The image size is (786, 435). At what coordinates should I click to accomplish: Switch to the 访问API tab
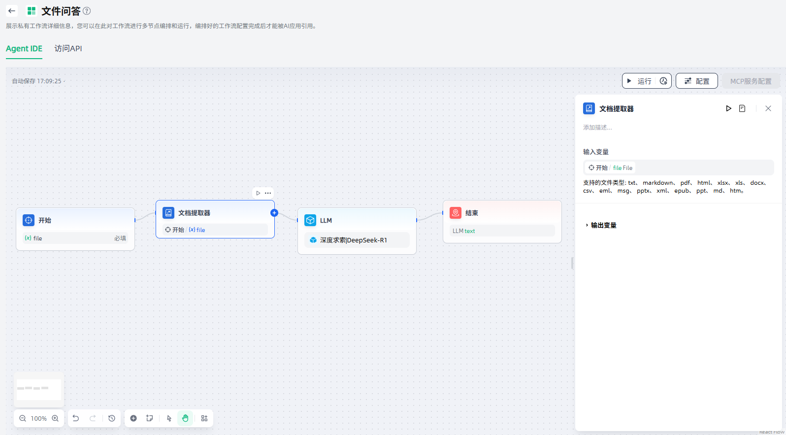click(68, 48)
